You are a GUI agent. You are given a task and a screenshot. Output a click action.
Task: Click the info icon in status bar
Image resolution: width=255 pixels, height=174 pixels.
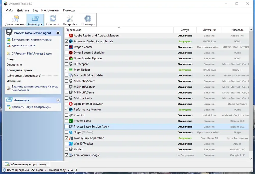4,170
